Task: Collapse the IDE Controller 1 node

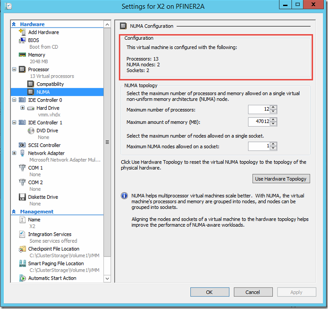Action: tap(14, 122)
